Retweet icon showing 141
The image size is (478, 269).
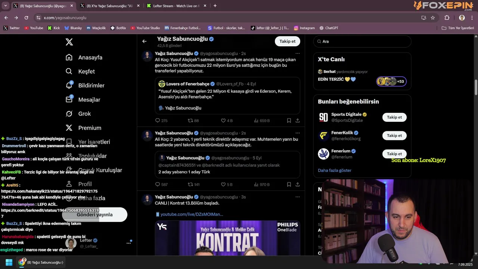point(190,185)
